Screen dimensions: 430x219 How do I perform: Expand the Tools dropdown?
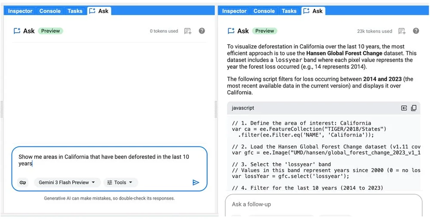(x=120, y=182)
